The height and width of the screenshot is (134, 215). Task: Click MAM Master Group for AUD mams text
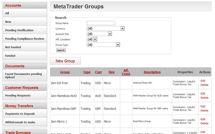coord(150,96)
